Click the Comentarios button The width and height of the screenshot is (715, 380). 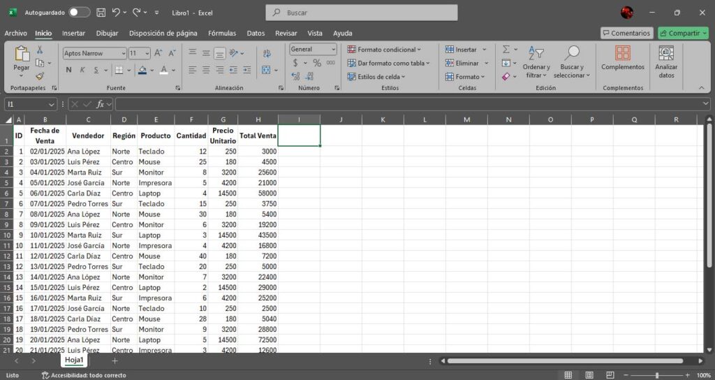click(626, 33)
